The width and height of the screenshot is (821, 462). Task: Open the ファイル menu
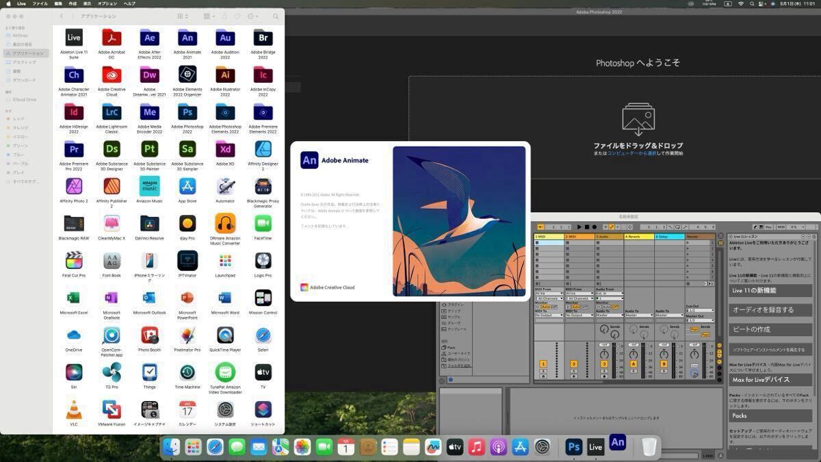(40, 3)
